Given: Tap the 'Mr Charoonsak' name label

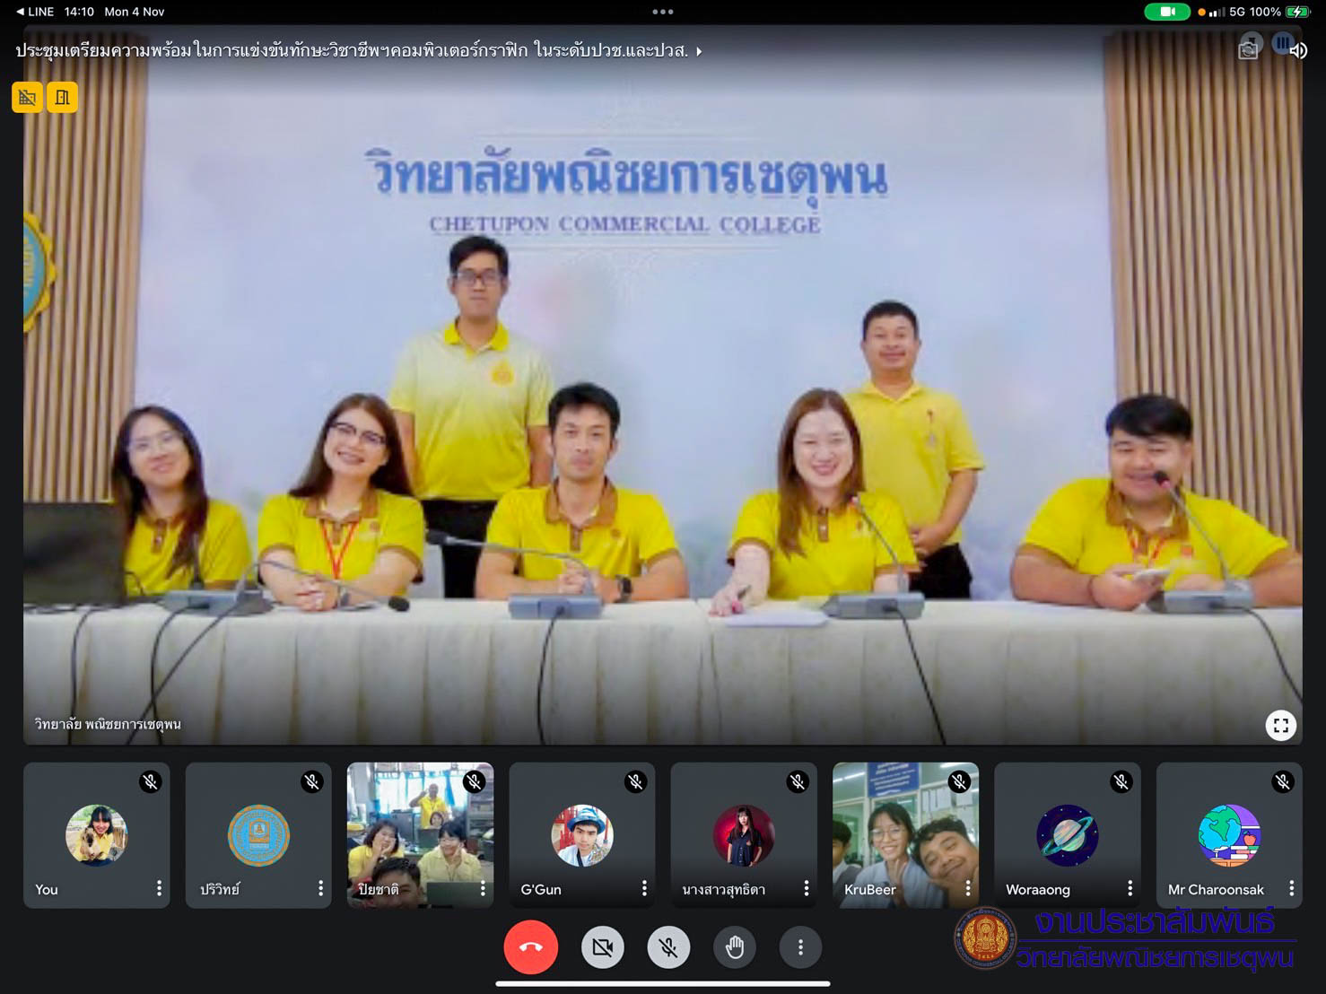Looking at the screenshot, I should pyautogui.click(x=1216, y=889).
